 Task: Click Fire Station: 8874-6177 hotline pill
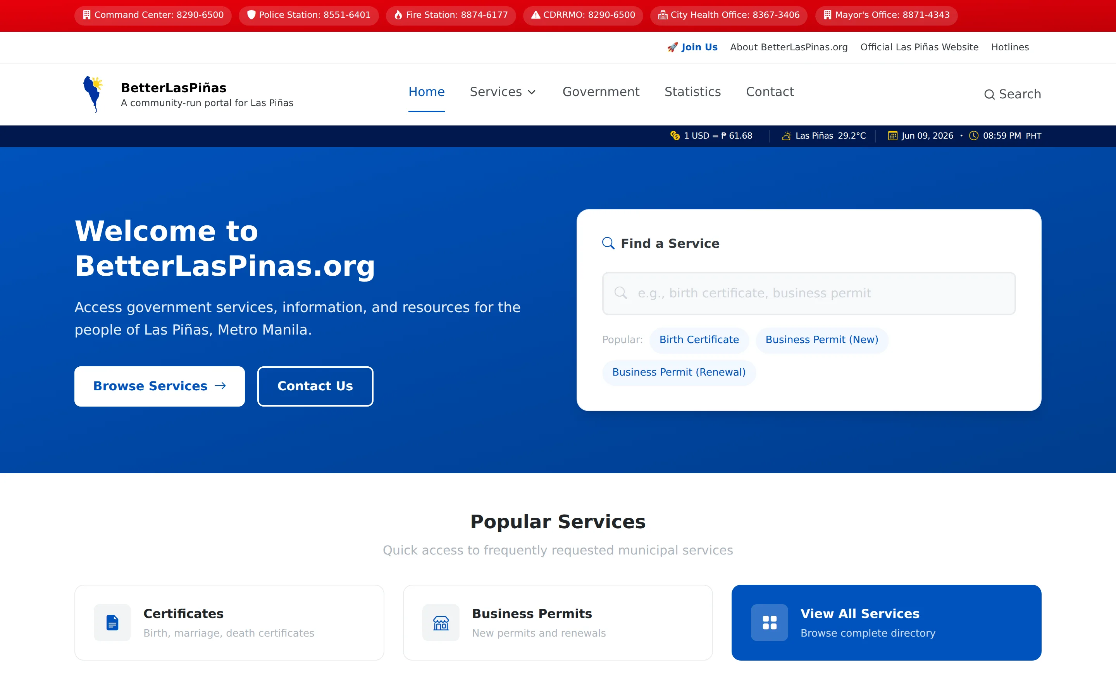click(x=451, y=15)
